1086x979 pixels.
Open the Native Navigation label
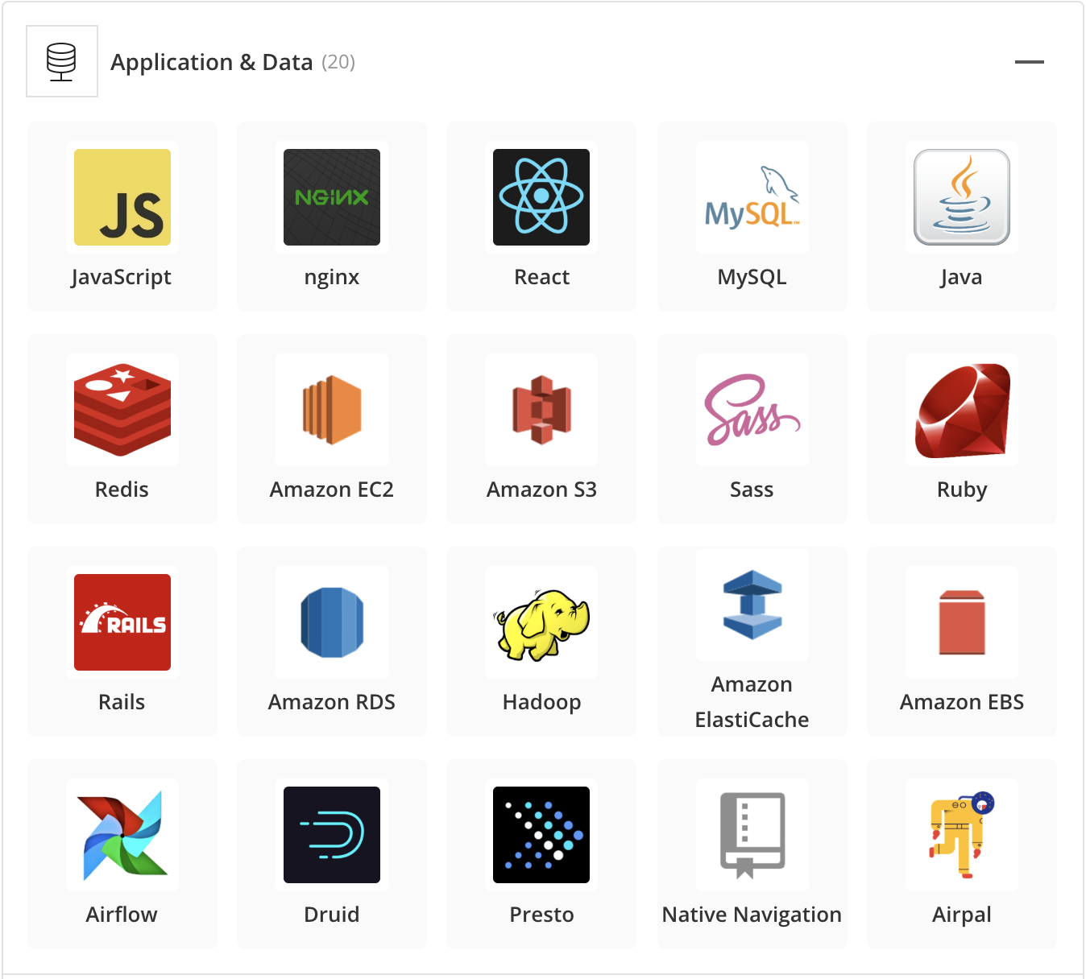(x=752, y=915)
